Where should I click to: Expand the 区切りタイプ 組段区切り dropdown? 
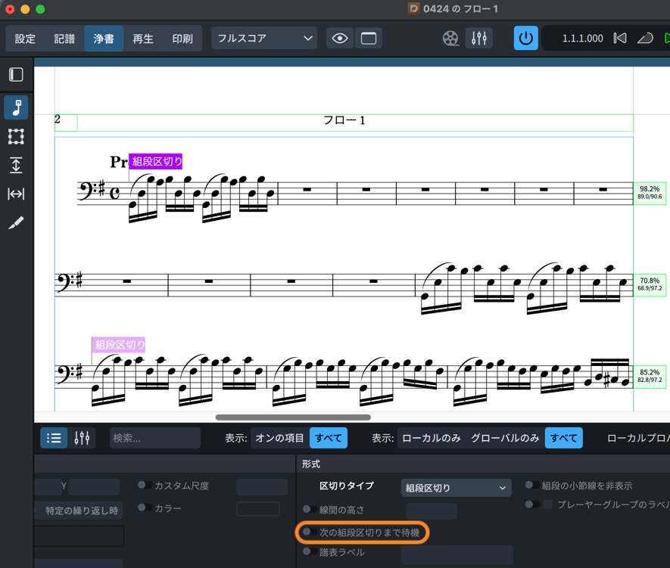tap(456, 488)
